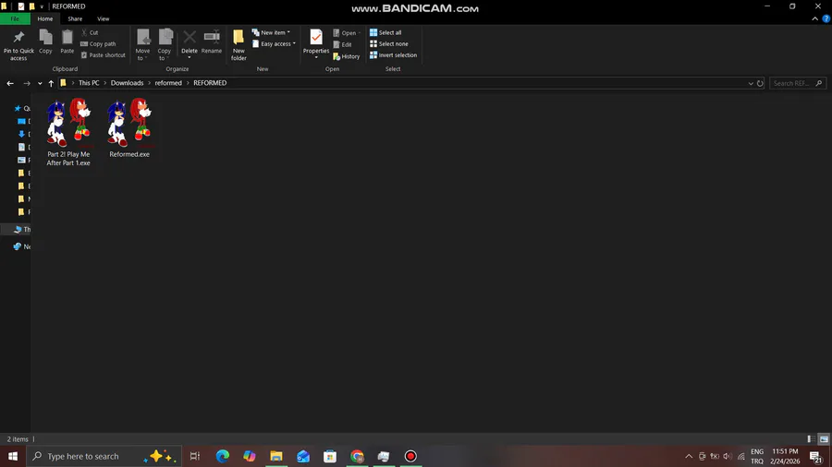832x467 pixels.
Task: Open the notification center
Action: pyautogui.click(x=816, y=456)
